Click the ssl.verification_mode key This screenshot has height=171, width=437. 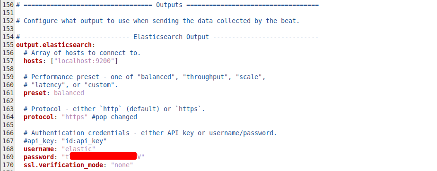63,165
